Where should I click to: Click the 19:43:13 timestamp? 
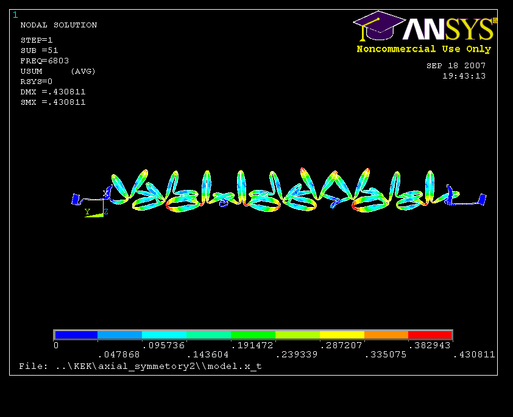click(464, 76)
